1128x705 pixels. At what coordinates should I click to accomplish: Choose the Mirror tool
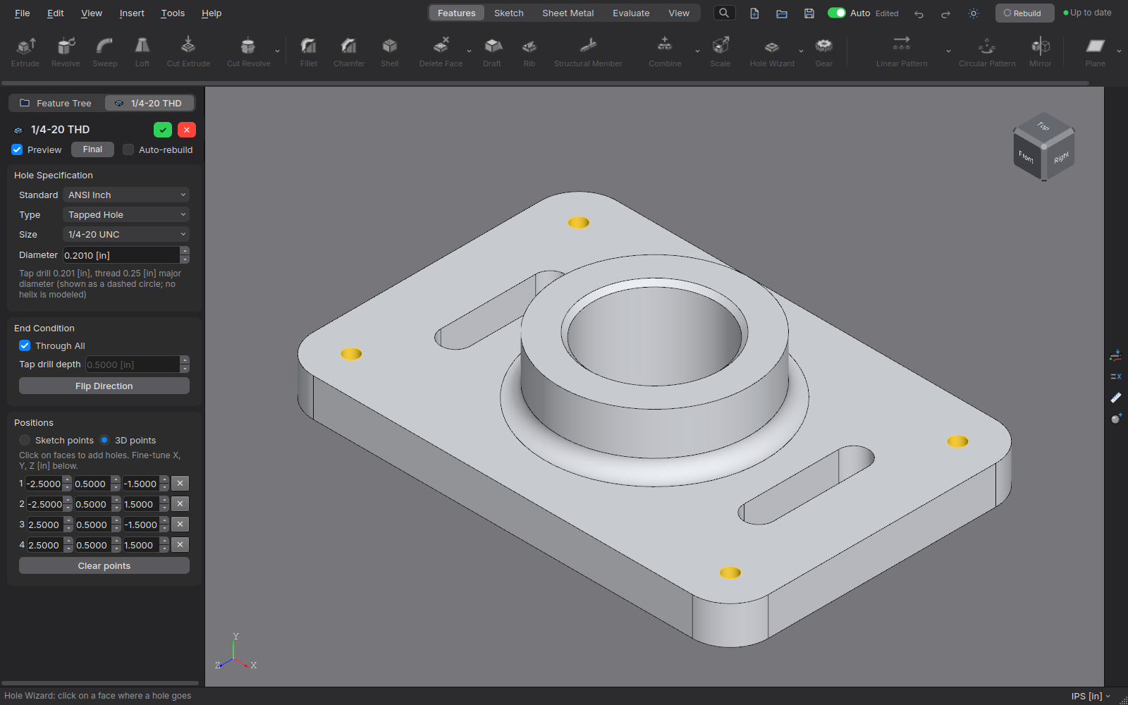tap(1041, 52)
